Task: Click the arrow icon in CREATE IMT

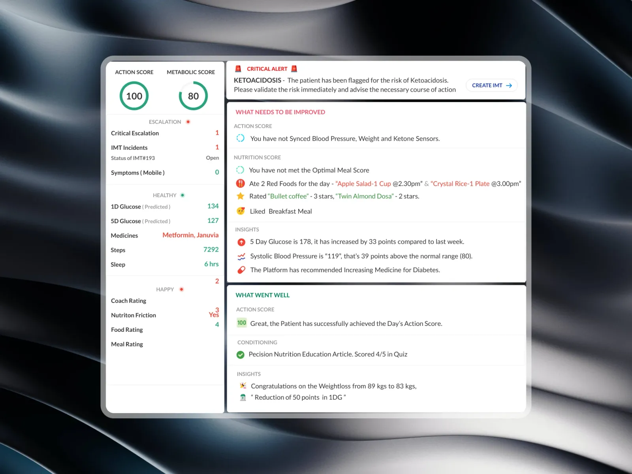Action: tap(509, 85)
